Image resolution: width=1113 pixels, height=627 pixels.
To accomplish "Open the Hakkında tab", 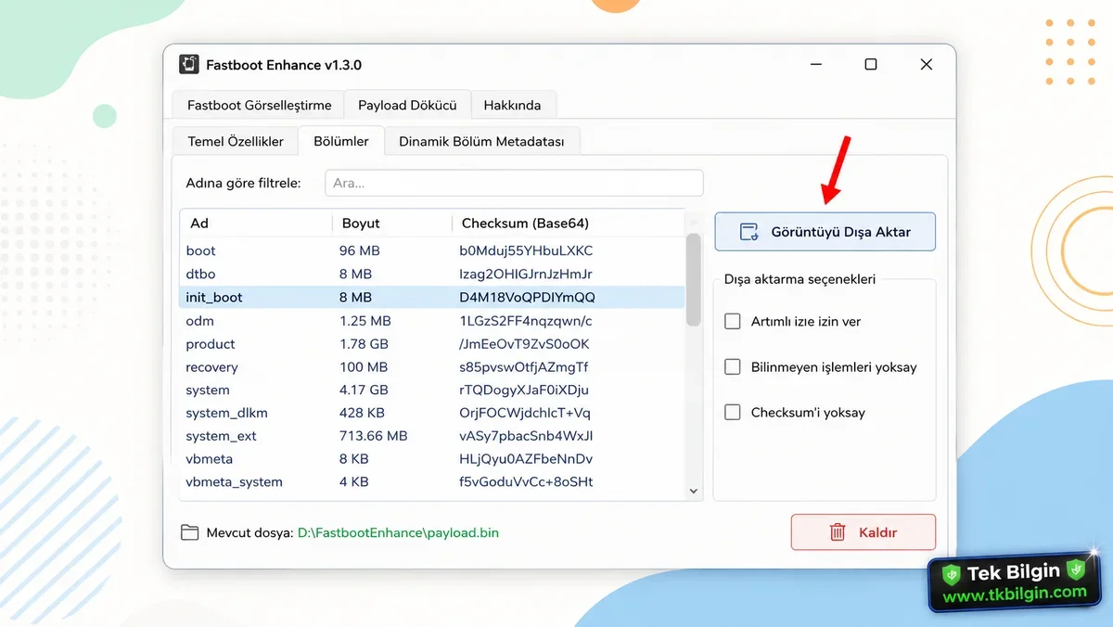I will tap(512, 105).
